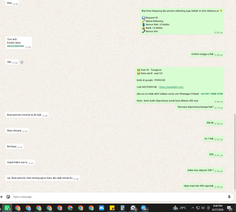
Task: Open the Calculator taskbar icon
Action: point(122,208)
